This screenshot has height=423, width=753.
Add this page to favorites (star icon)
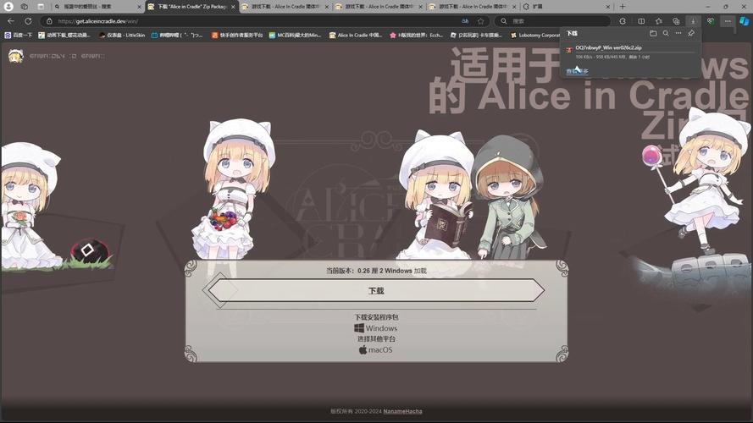[481, 20]
